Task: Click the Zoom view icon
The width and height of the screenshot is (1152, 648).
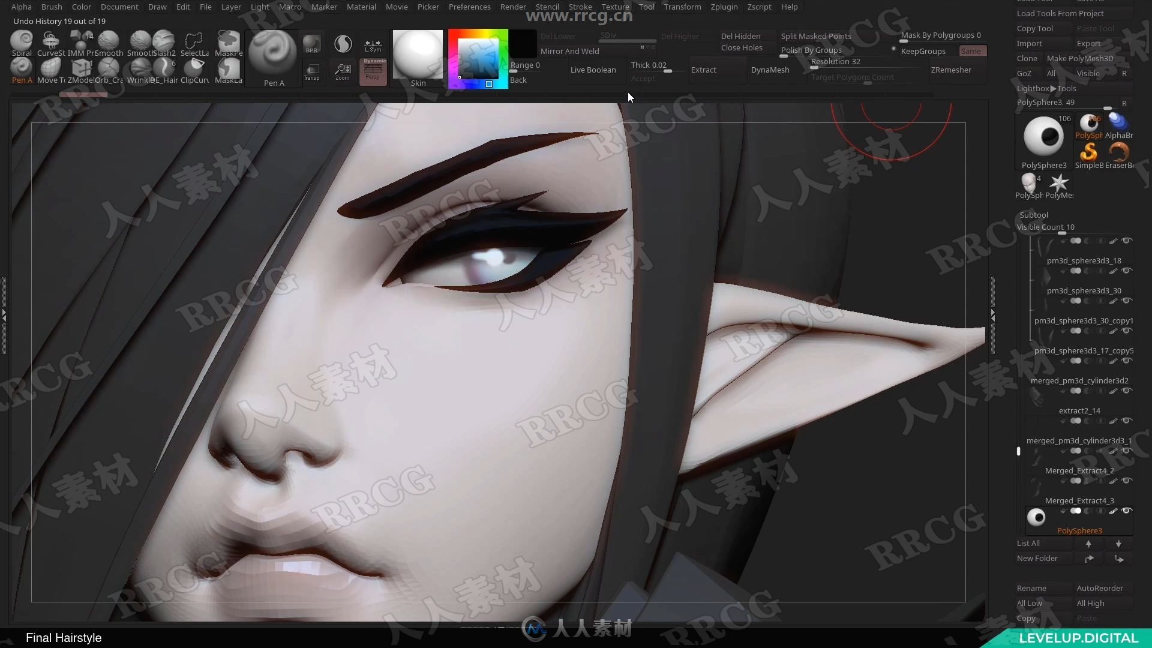Action: pyautogui.click(x=343, y=71)
